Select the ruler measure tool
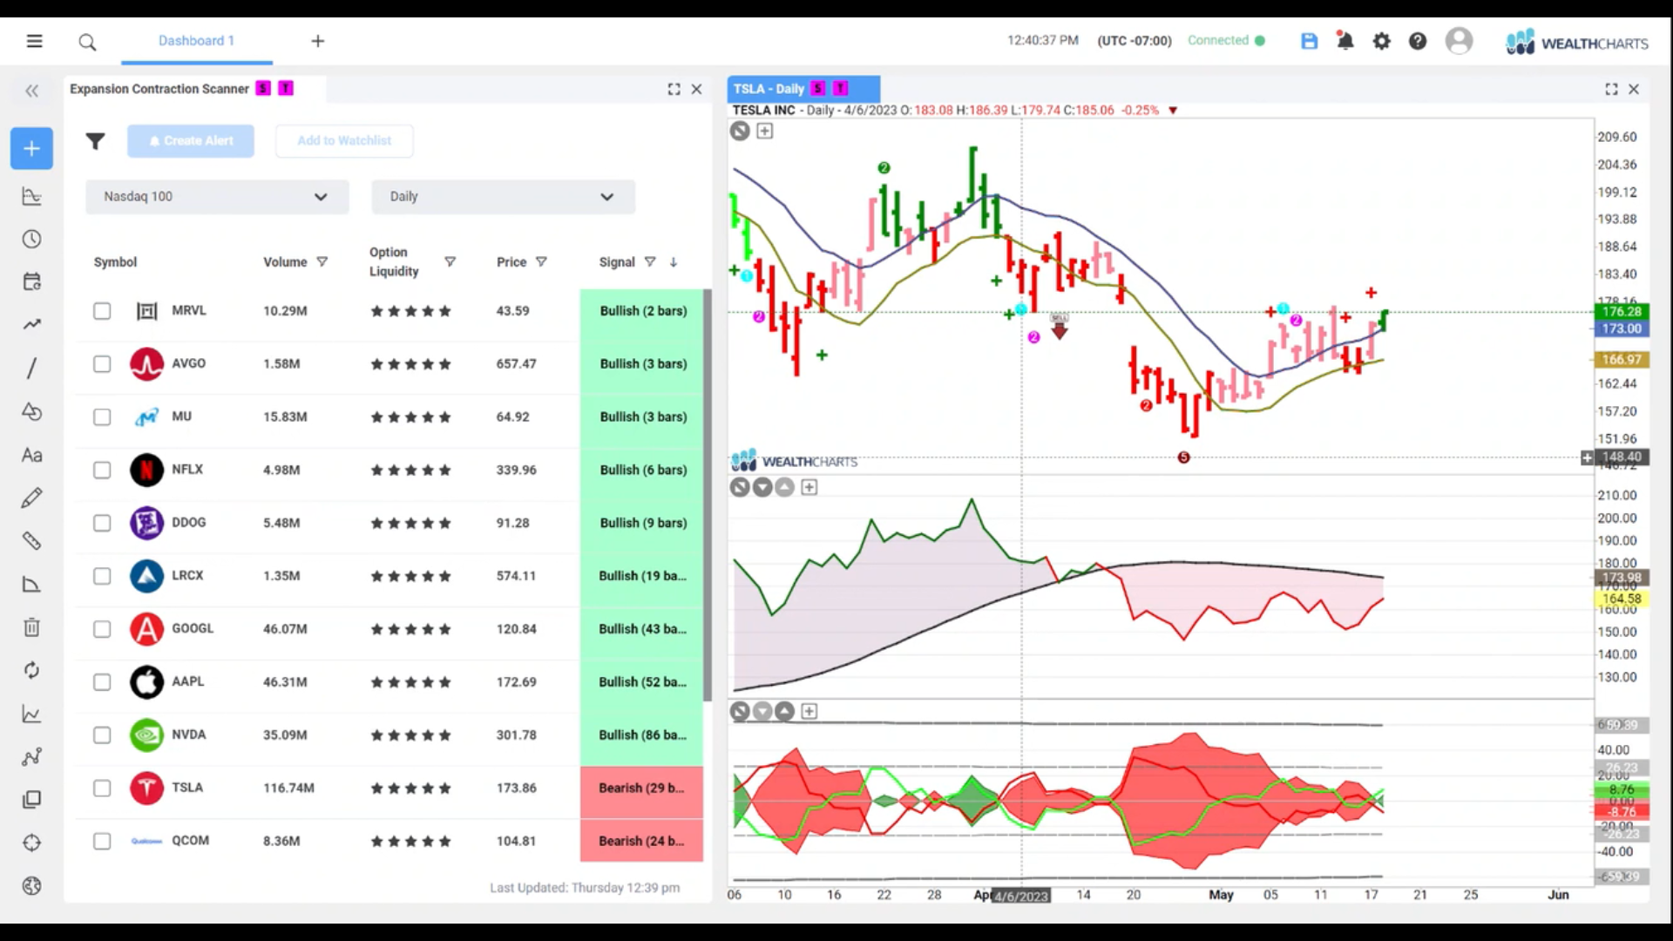The width and height of the screenshot is (1673, 941). (31, 541)
